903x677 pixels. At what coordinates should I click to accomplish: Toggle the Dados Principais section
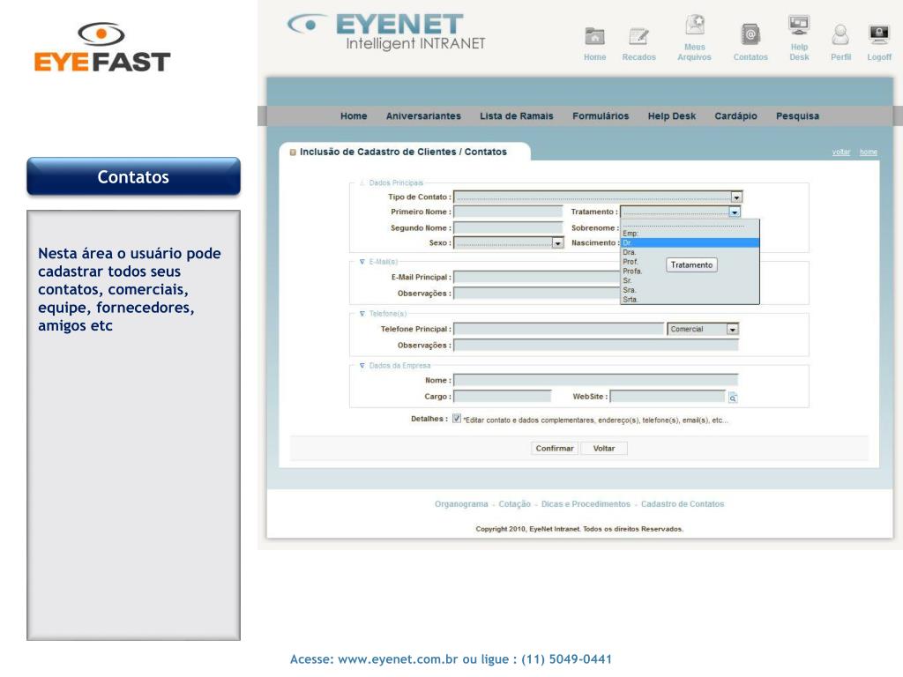362,182
